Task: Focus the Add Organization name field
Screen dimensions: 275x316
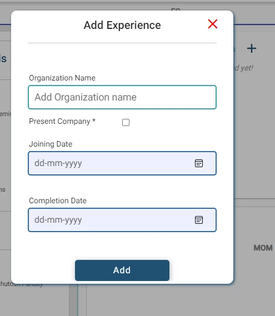Action: 122,97
